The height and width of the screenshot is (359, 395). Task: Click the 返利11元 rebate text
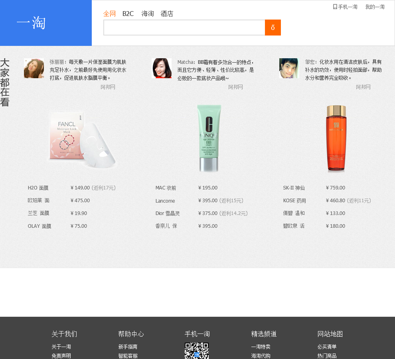pos(359,201)
